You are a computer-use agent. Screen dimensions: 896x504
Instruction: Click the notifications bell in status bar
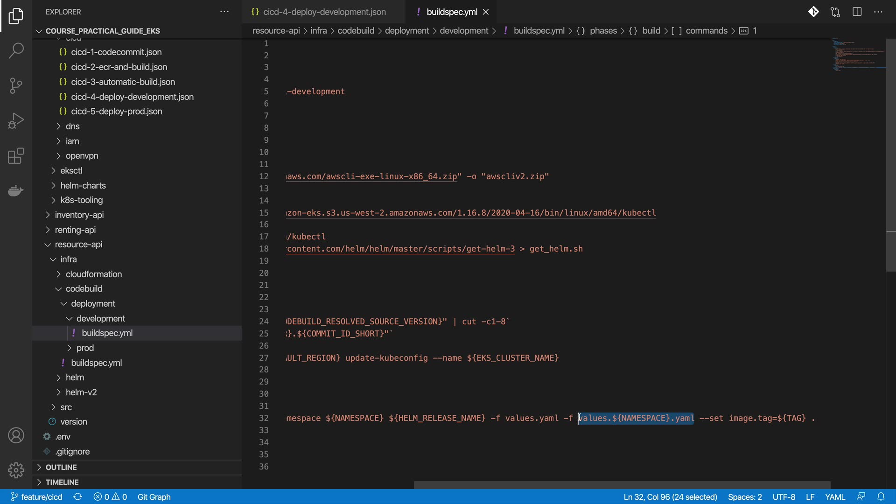coord(881,497)
